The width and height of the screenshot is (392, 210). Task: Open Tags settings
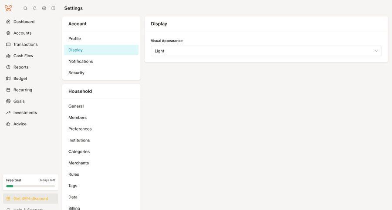point(101,186)
